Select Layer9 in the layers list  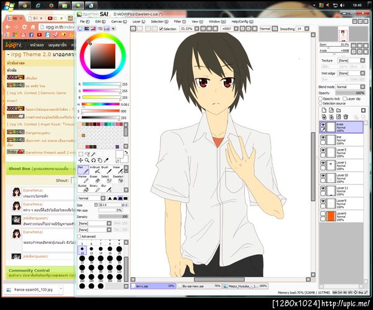pyautogui.click(x=341, y=204)
